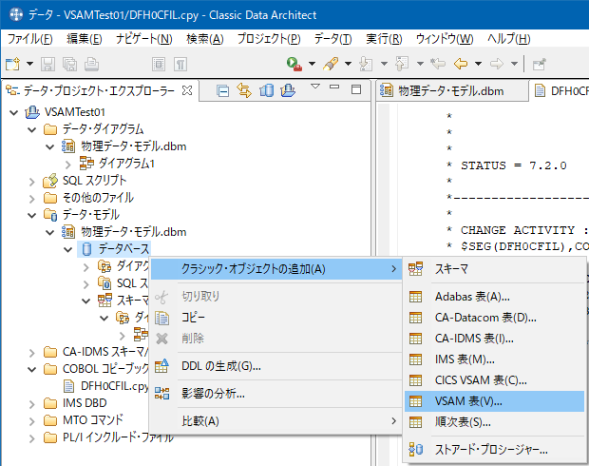The height and width of the screenshot is (466, 589).
Task: Click the Back navigation yellow arrow
Action: [x=461, y=64]
